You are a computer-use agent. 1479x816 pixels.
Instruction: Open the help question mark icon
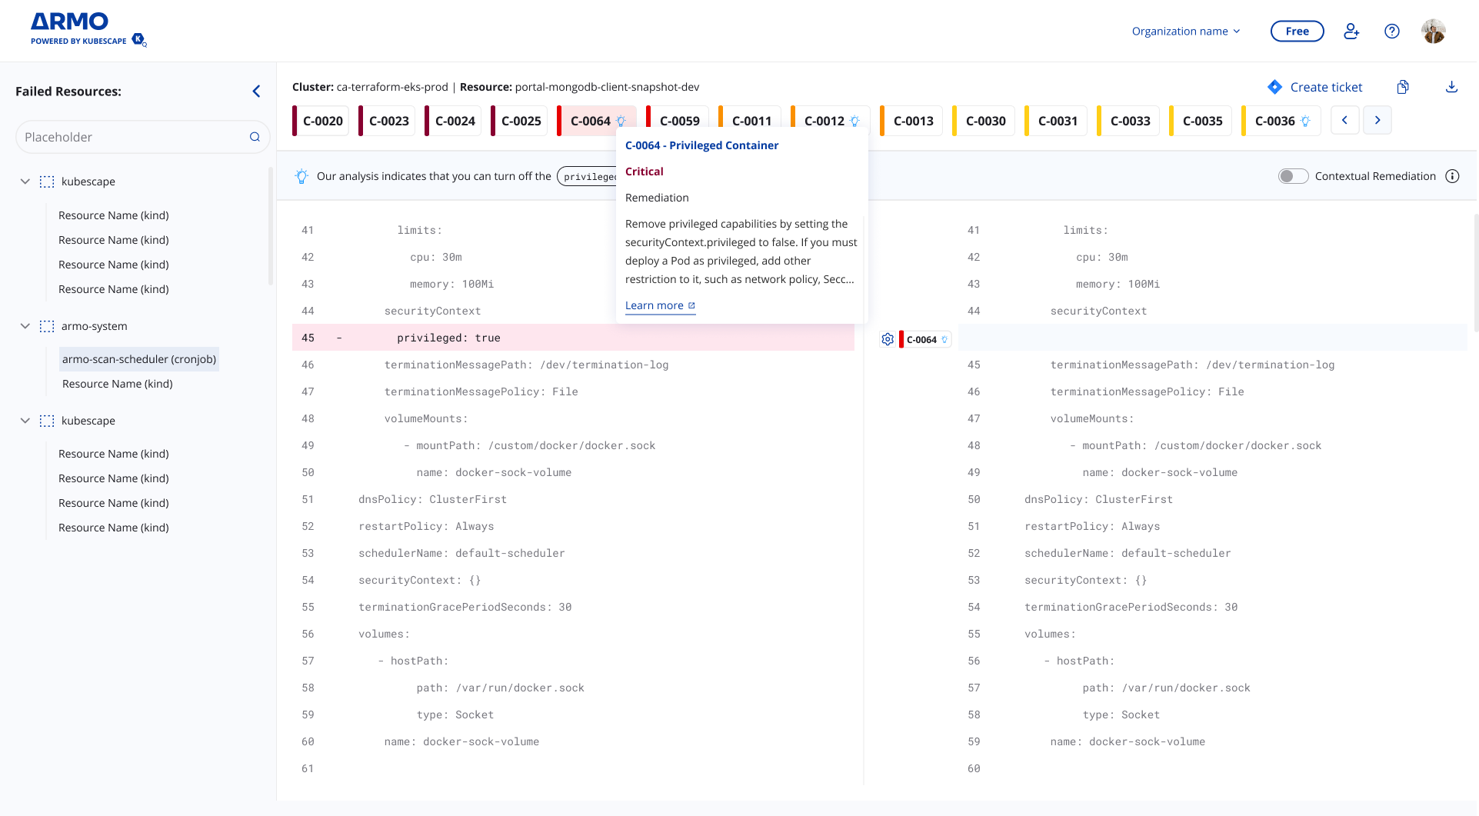coord(1391,31)
